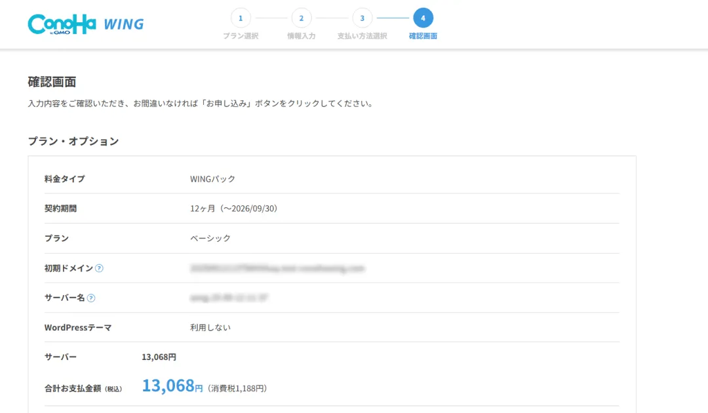
Task: Go to step 2 circle 情報入力
Action: (301, 18)
